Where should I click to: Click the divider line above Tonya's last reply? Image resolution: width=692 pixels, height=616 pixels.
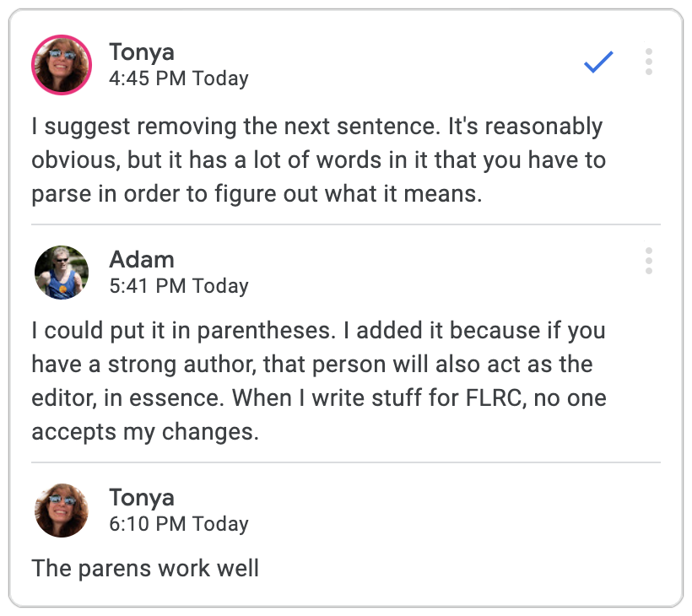tap(346, 462)
